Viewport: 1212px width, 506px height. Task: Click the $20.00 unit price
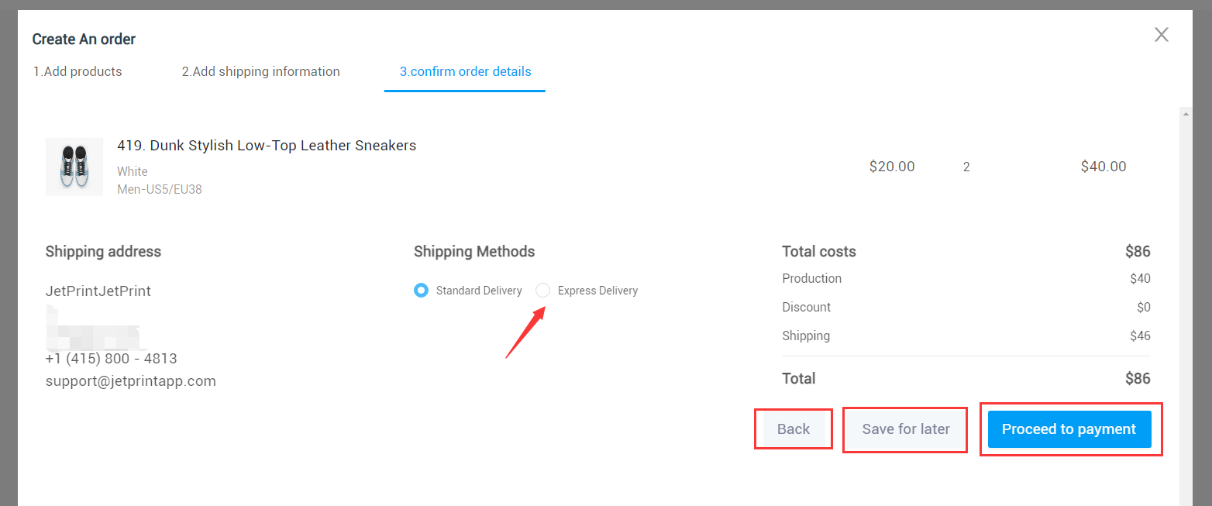[892, 167]
